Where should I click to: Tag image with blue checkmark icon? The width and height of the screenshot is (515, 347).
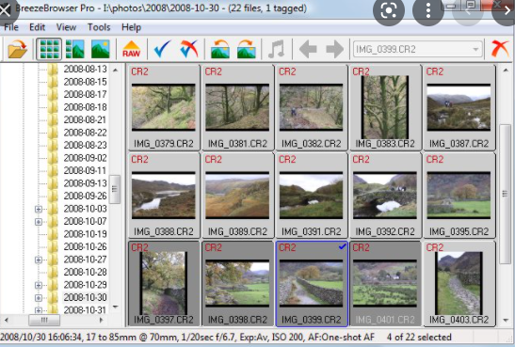(163, 49)
